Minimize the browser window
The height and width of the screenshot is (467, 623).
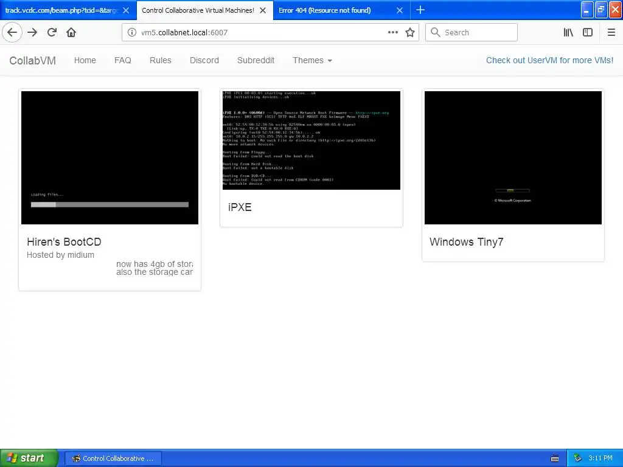[x=587, y=10]
